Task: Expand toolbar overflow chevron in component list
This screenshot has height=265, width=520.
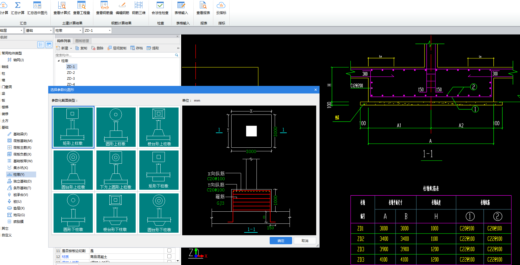Action: click(178, 48)
